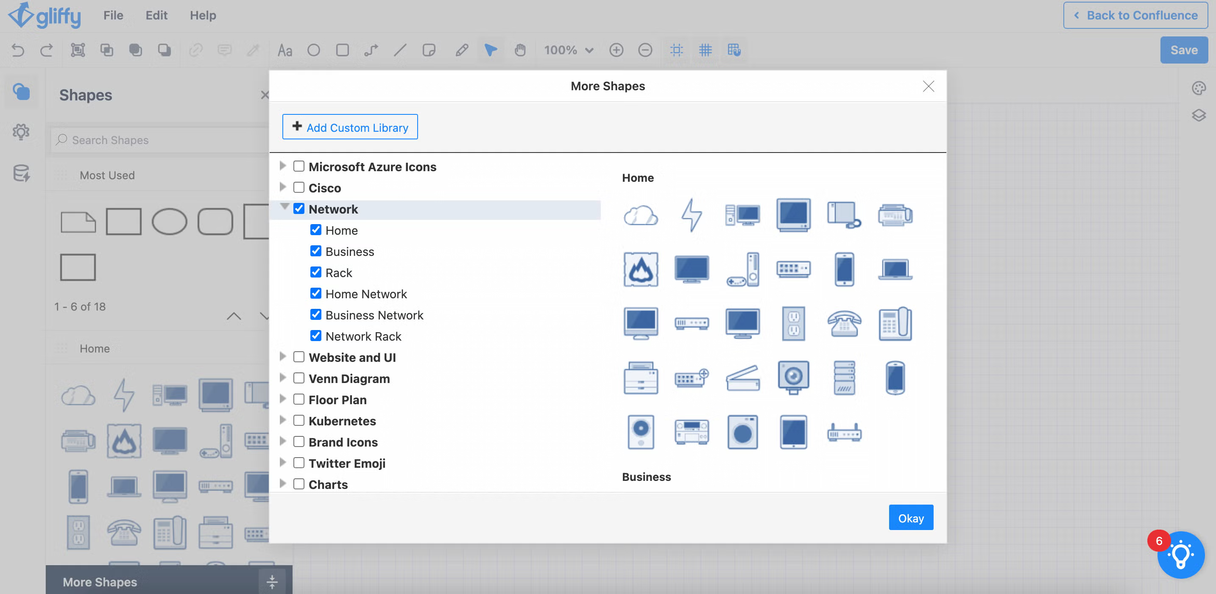Image resolution: width=1216 pixels, height=594 pixels.
Task: Expand the Venn Diagram node
Action: (x=282, y=377)
